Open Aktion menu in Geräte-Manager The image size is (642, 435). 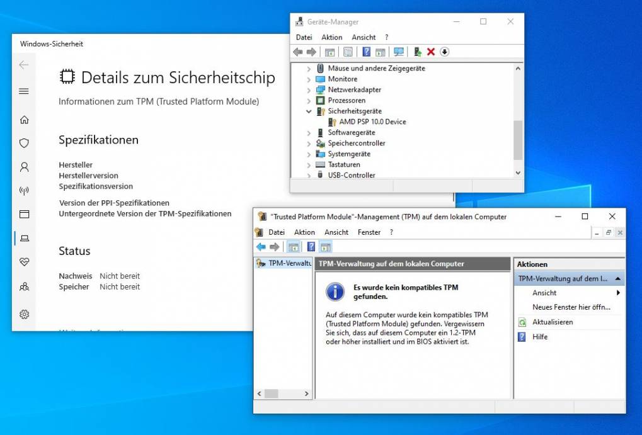click(x=331, y=37)
